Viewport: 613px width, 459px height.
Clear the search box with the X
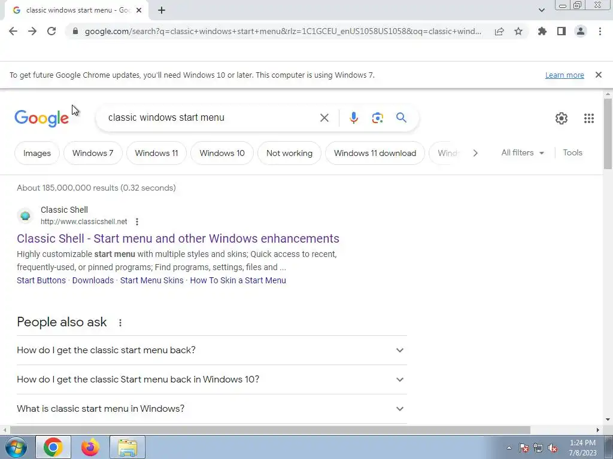pos(324,118)
